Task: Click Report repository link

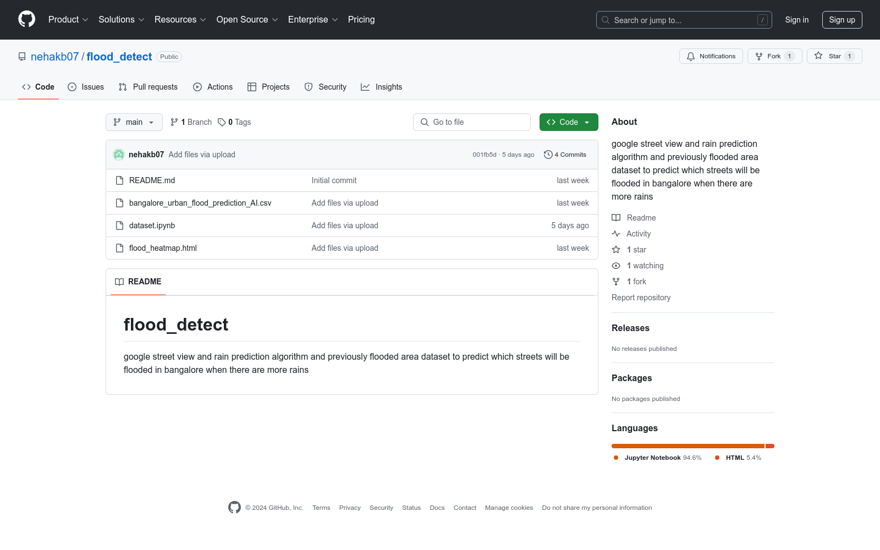Action: click(x=641, y=298)
